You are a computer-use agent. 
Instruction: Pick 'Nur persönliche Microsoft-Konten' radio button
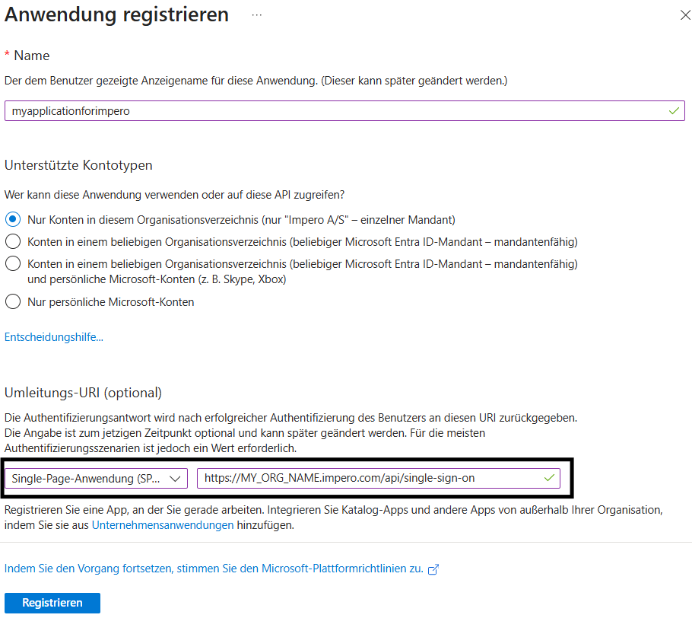pos(13,302)
